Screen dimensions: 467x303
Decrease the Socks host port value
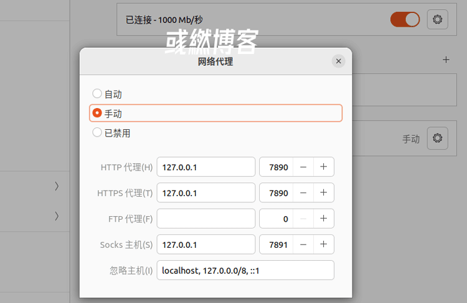tap(303, 245)
